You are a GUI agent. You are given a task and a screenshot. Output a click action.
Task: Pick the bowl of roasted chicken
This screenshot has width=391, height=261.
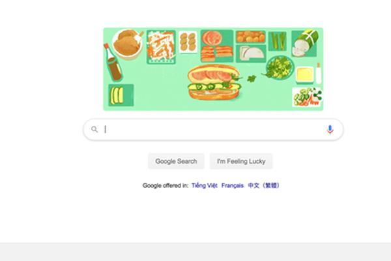(x=128, y=44)
